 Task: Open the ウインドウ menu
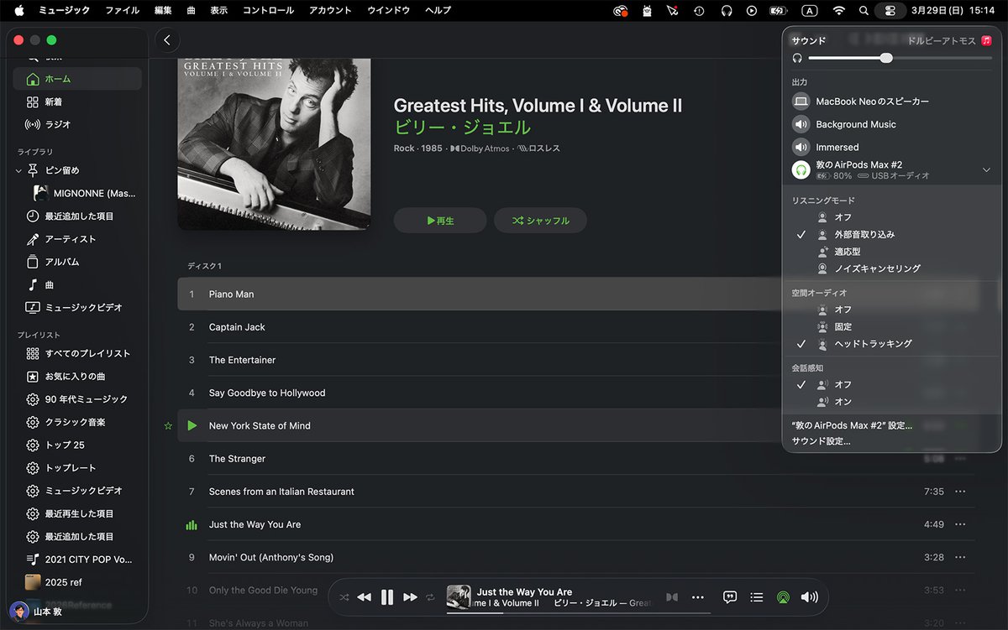pyautogui.click(x=388, y=10)
